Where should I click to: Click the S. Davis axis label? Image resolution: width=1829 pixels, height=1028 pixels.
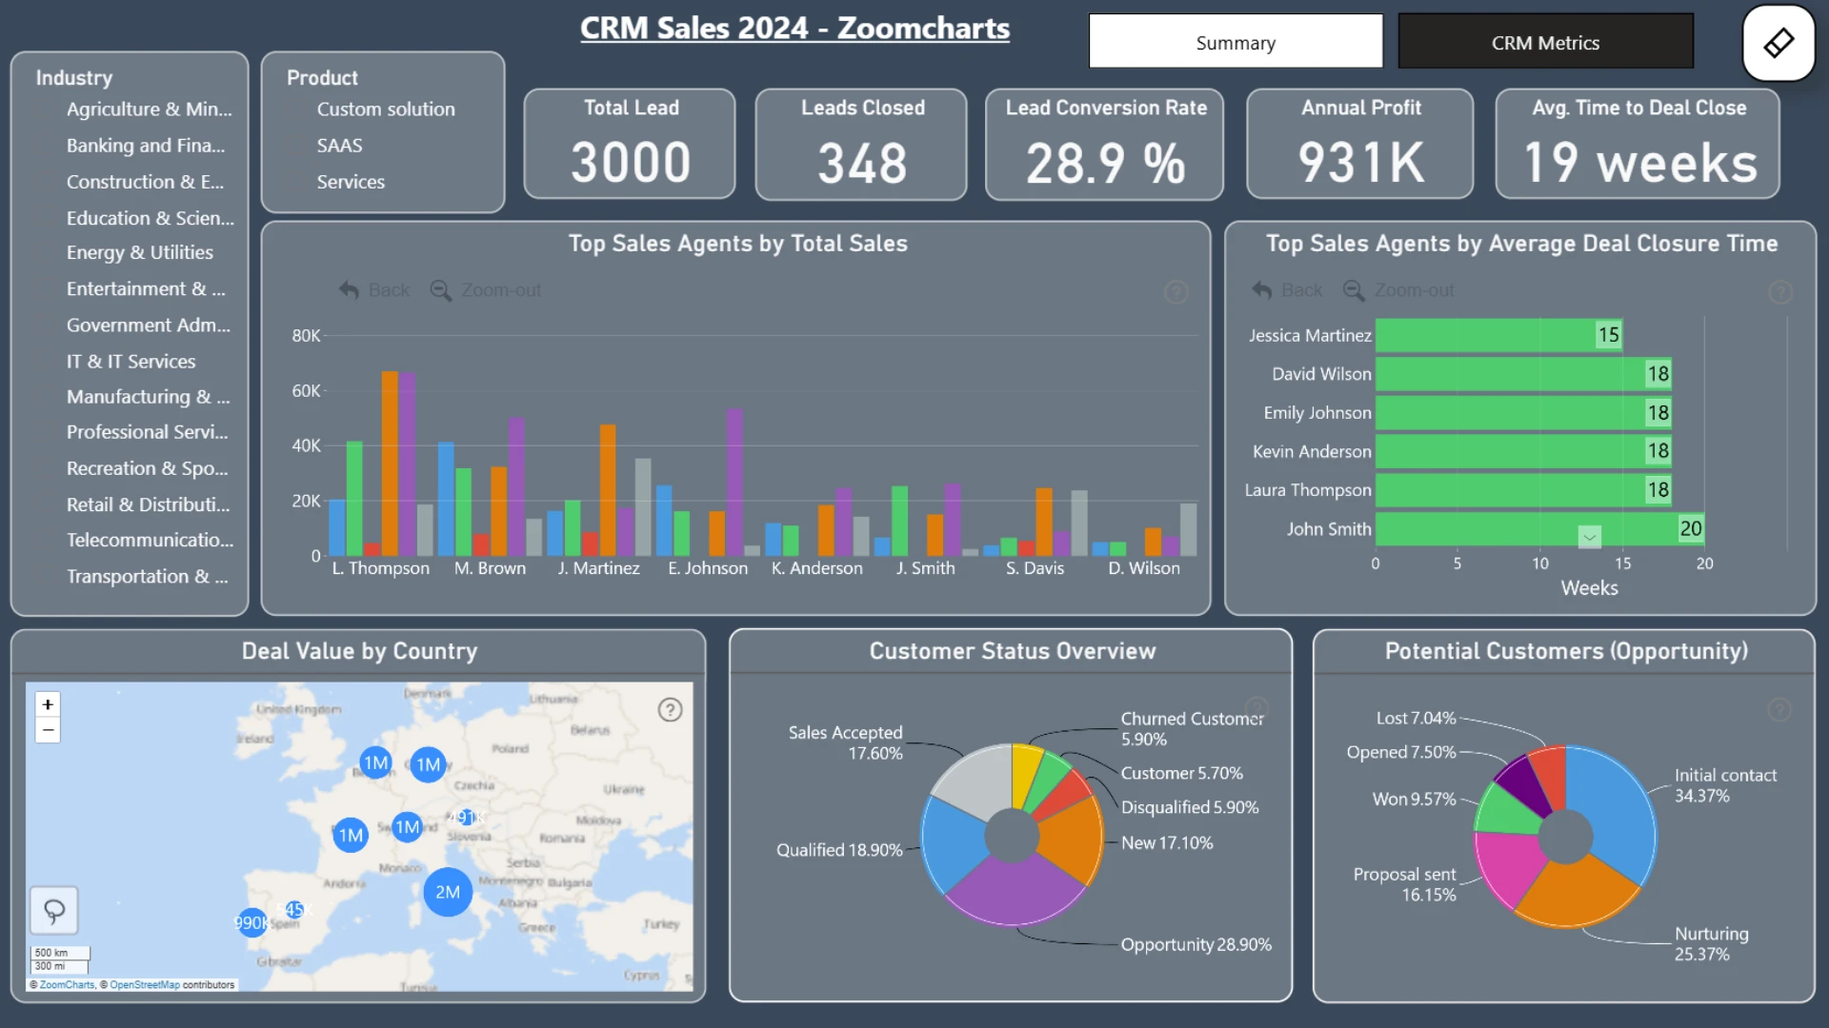pos(1035,568)
